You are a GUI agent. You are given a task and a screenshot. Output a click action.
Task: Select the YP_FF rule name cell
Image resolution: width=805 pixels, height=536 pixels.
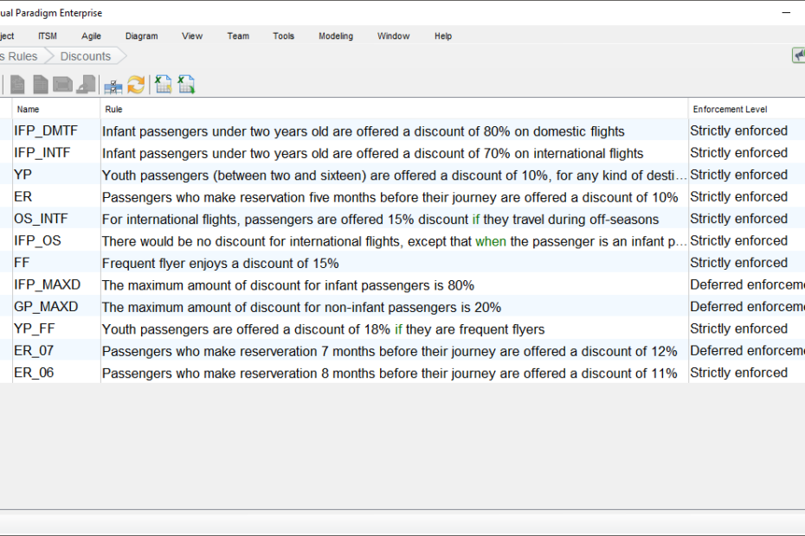click(x=34, y=329)
